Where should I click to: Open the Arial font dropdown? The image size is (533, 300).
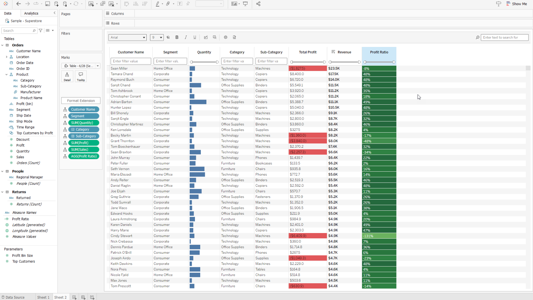coord(127,37)
